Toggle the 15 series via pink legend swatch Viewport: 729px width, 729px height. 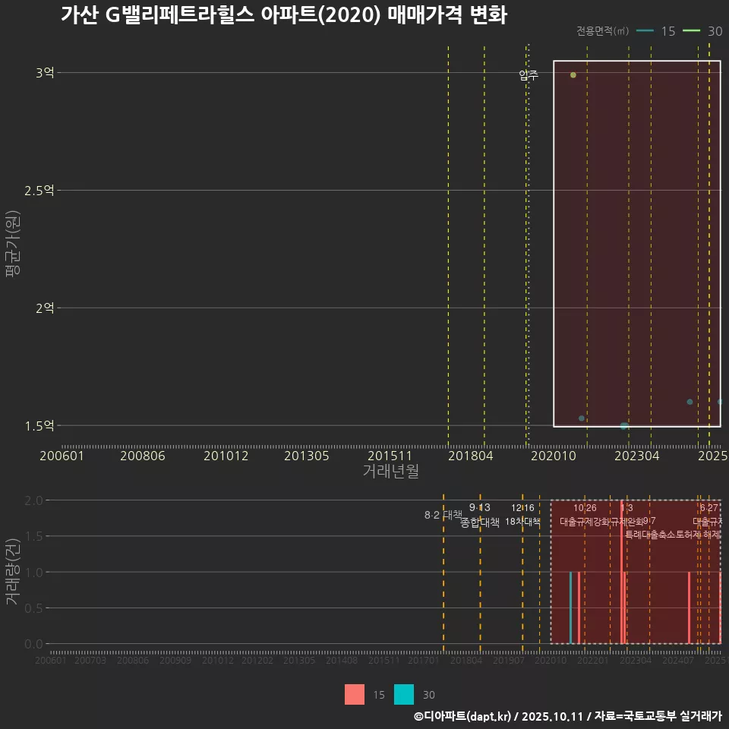(x=355, y=694)
